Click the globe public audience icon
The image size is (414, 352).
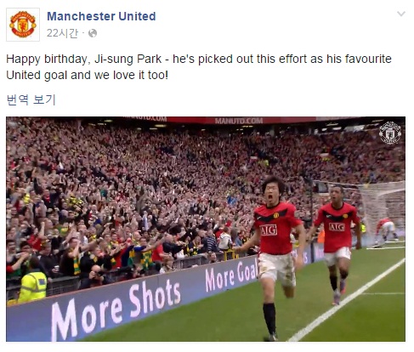pos(93,33)
